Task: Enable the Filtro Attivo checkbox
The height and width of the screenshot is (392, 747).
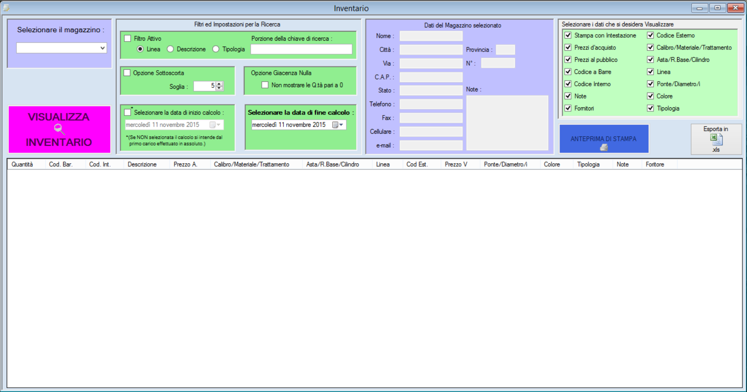Action: (x=127, y=38)
